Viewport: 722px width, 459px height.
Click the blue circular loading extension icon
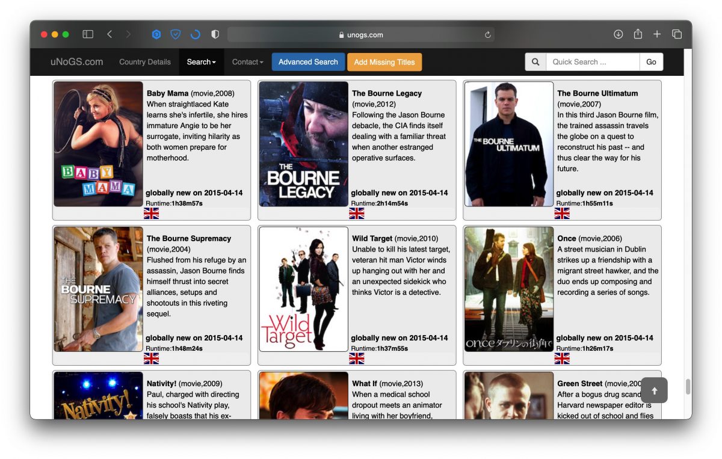click(195, 34)
